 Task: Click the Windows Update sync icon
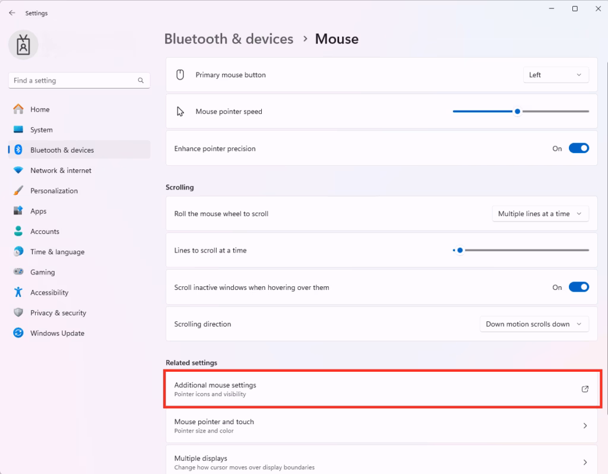18,333
